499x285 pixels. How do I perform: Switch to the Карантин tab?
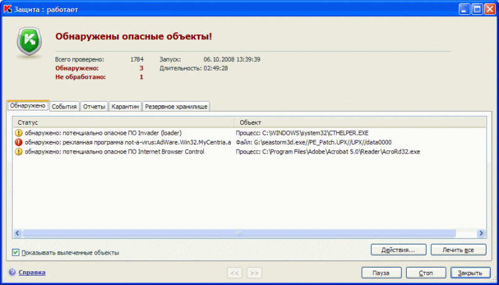[125, 107]
